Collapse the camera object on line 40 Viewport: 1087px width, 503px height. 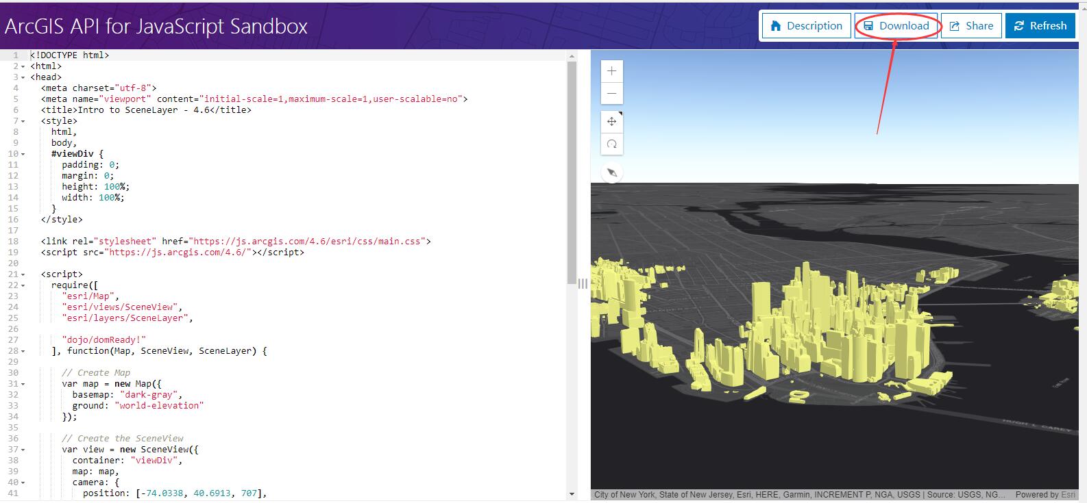pos(23,482)
